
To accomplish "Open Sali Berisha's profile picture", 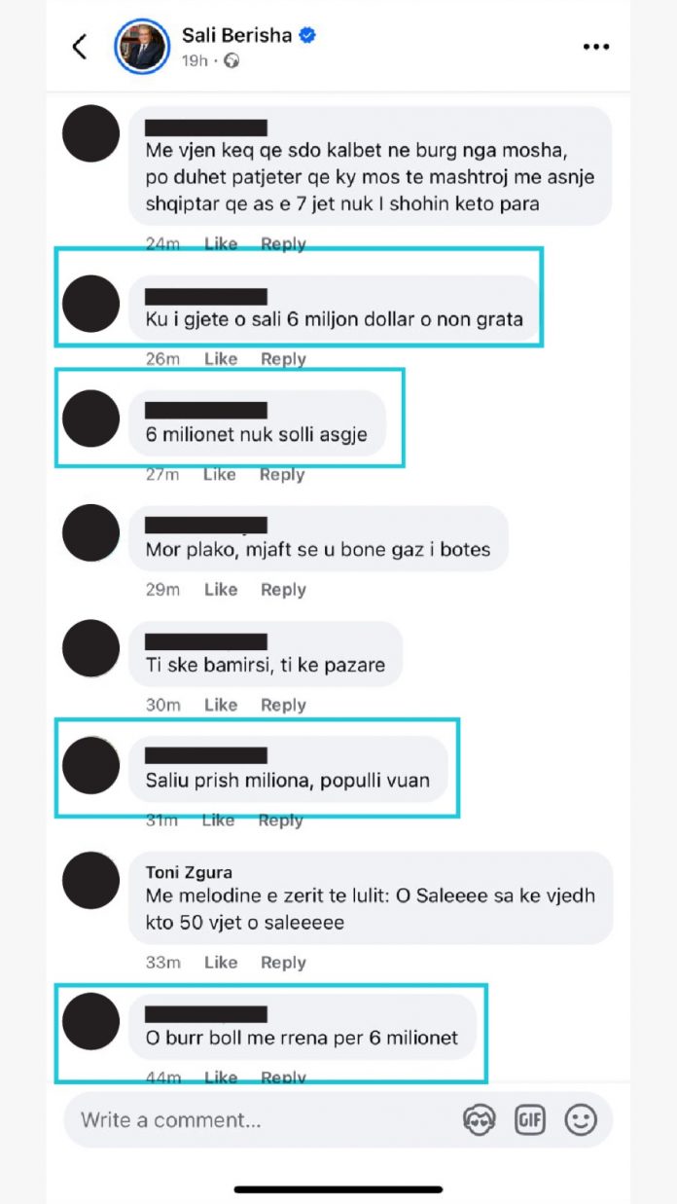I will [143, 46].
